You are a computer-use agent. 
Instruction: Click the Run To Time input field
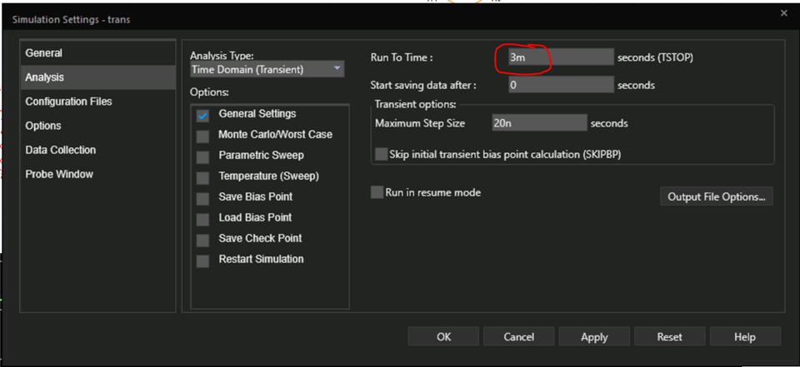tap(560, 57)
